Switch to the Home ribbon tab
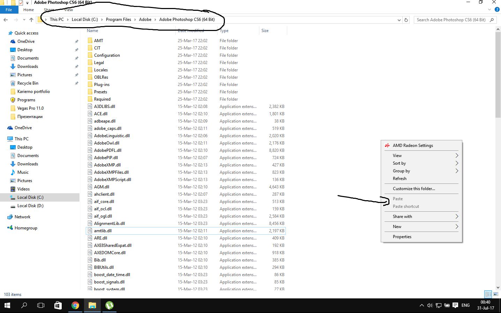This screenshot has width=501, height=313. point(29,10)
